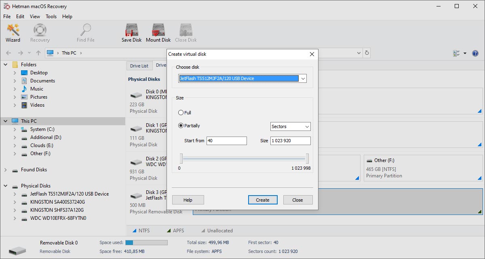
Task: Click the Unallocated legend entry
Action: 217,231
